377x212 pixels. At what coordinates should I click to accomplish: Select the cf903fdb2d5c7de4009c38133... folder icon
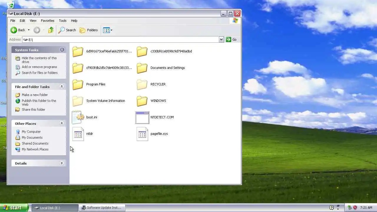click(x=78, y=68)
